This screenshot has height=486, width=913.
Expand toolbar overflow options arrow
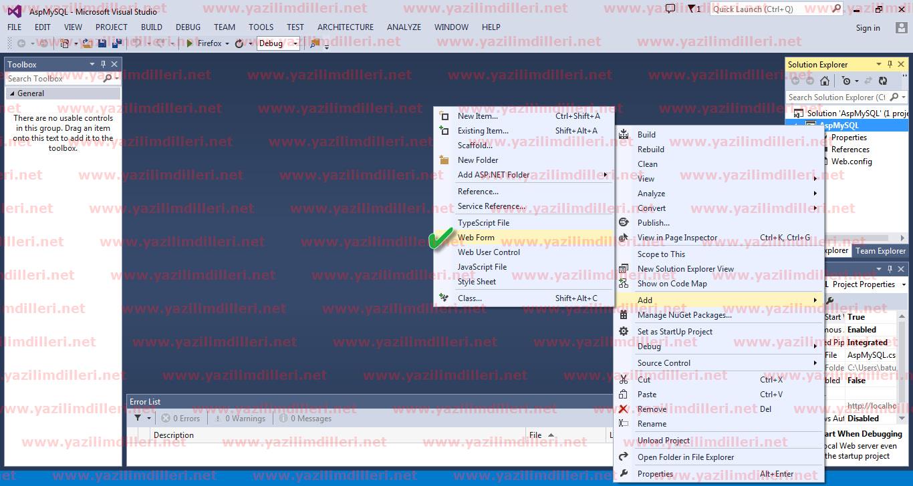tap(327, 46)
